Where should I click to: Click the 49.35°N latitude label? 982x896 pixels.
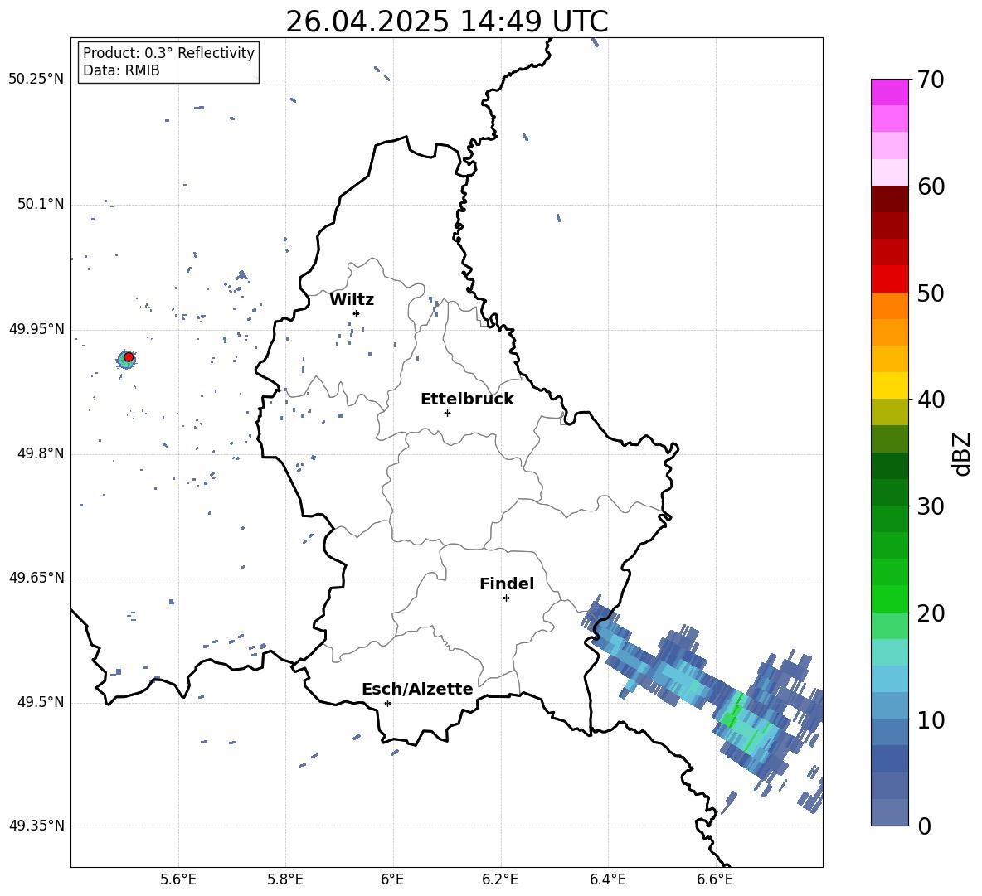pos(36,826)
